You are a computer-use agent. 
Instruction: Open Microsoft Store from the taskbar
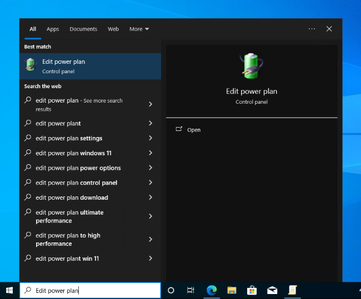[252, 290]
